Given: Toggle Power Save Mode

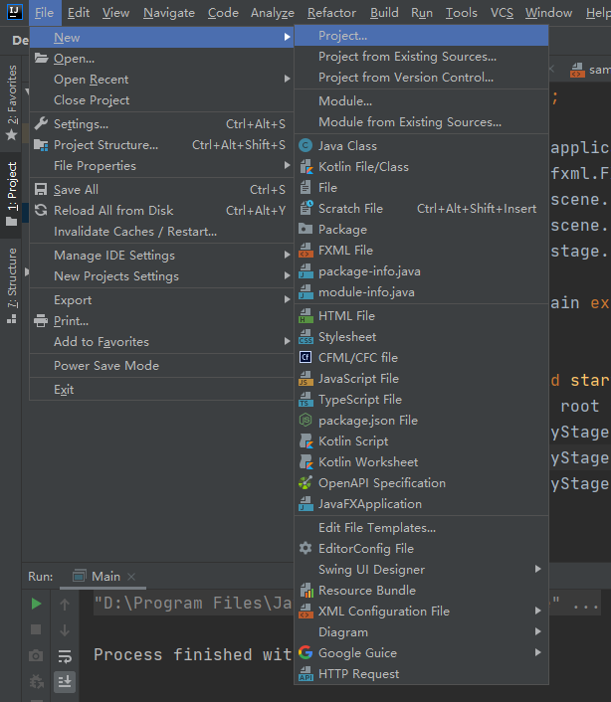Looking at the screenshot, I should pos(161,366).
